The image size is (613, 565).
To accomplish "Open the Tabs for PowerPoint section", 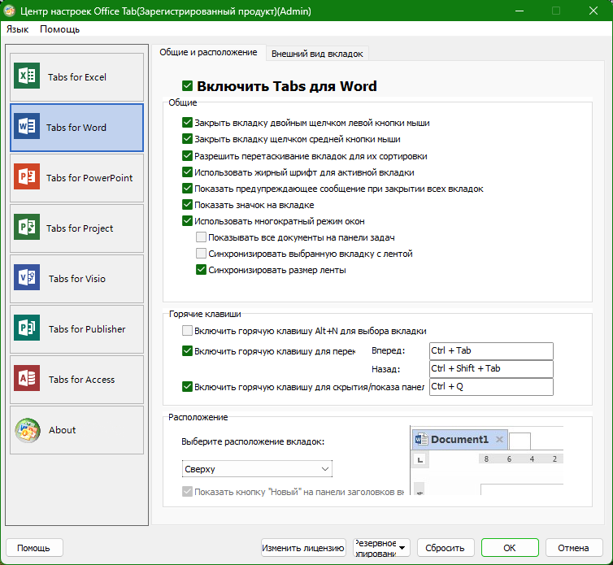I will pos(76,178).
